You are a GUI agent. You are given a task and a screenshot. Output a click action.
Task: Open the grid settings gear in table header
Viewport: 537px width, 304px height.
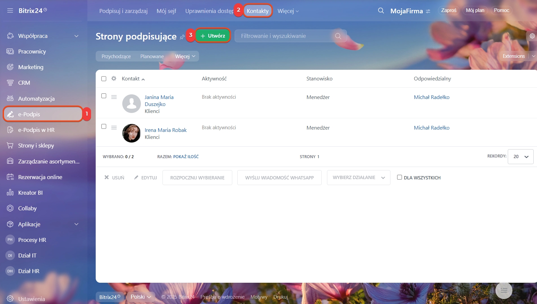[114, 78]
